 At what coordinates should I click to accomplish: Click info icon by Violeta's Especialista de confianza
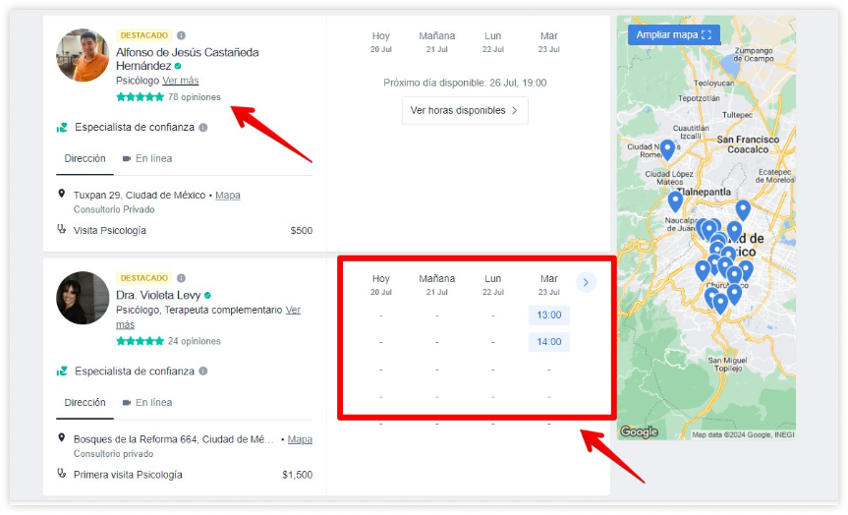(202, 372)
